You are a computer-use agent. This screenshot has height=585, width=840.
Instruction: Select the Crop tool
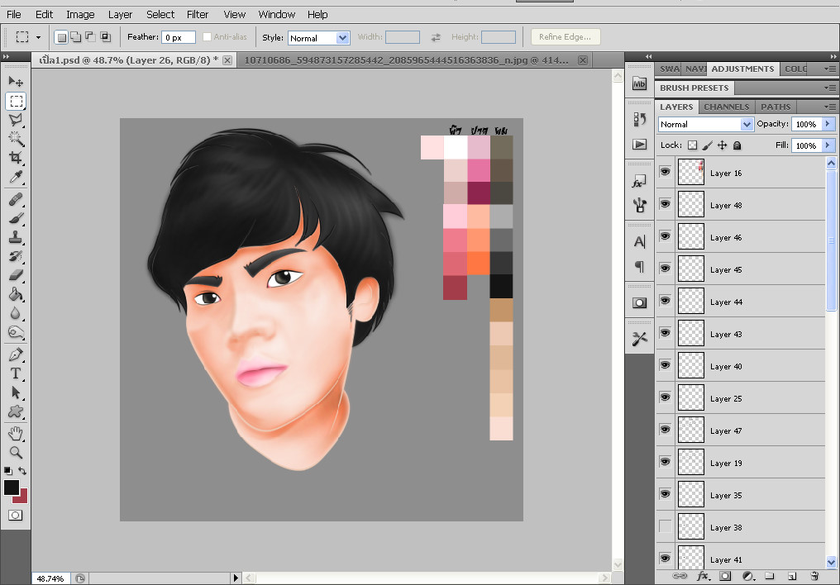[x=16, y=158]
